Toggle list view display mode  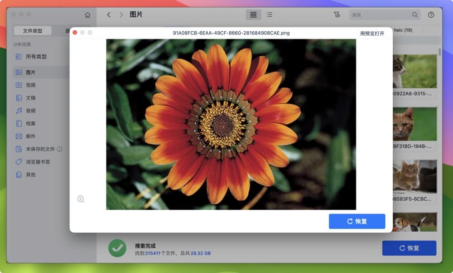pos(269,15)
